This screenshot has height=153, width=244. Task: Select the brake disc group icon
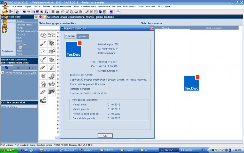pos(52,59)
